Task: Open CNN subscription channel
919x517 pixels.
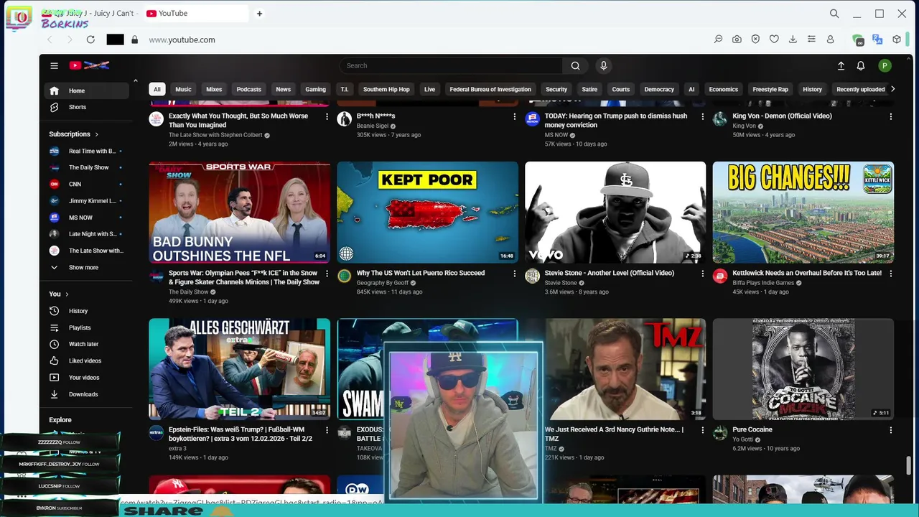Action: click(x=75, y=184)
